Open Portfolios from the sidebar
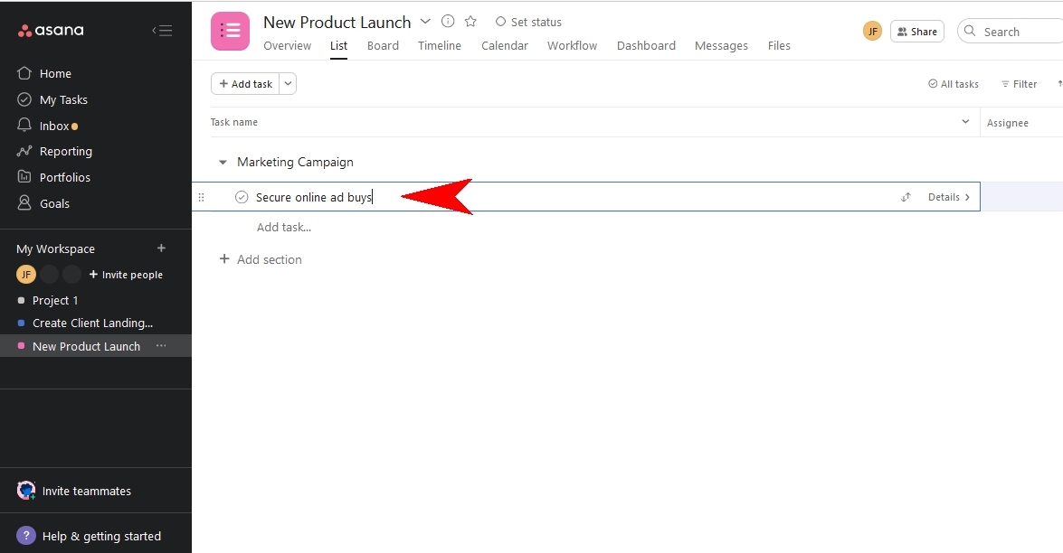The height and width of the screenshot is (553, 1063). (x=65, y=176)
